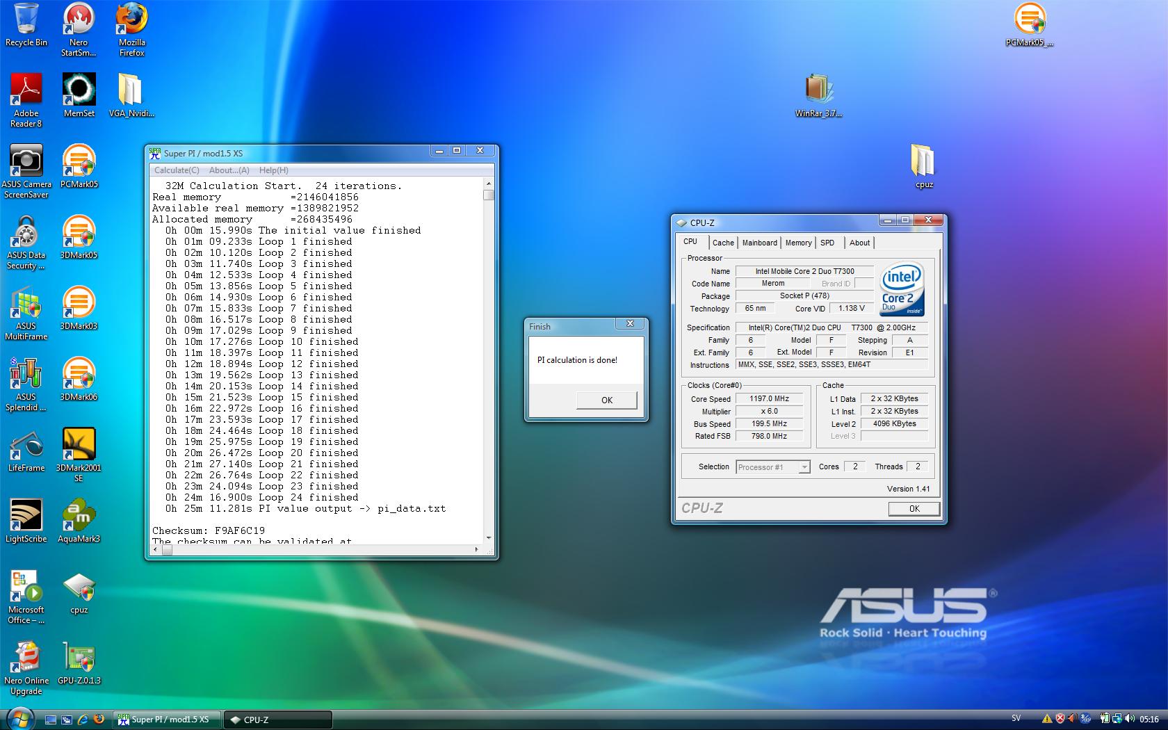Click the Checksum F9AF6C19 line in Super PI
The image size is (1168, 730).
(x=209, y=530)
